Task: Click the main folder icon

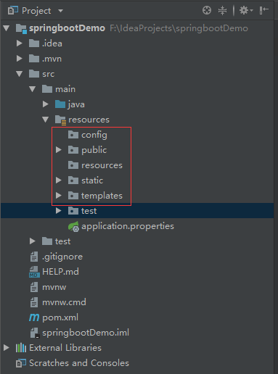Action: [x=47, y=89]
